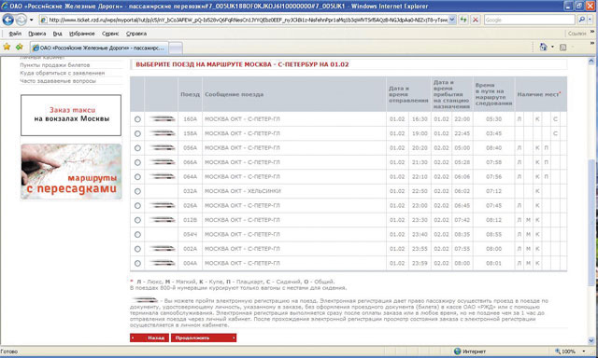The image size is (598, 358).
Task: Click the Favorites star icon
Action: coord(7,47)
